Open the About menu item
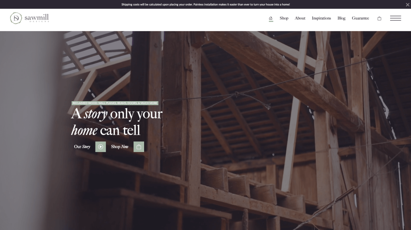The width and height of the screenshot is (411, 230). click(x=300, y=18)
